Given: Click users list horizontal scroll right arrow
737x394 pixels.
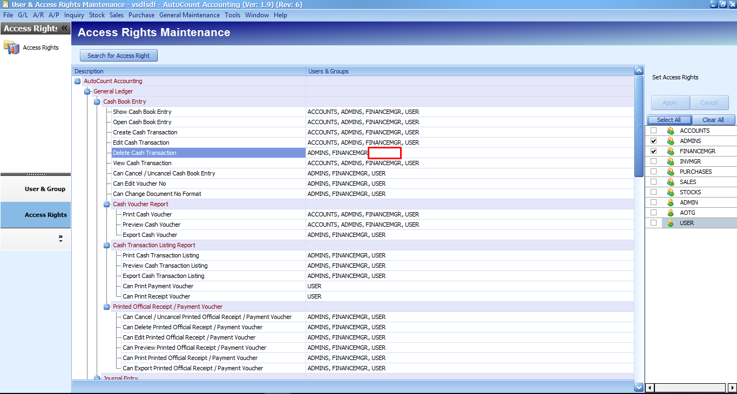Looking at the screenshot, I should point(732,388).
